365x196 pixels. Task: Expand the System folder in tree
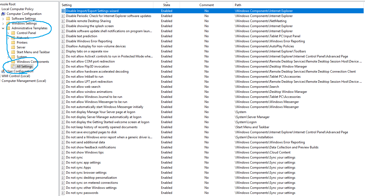8,57
